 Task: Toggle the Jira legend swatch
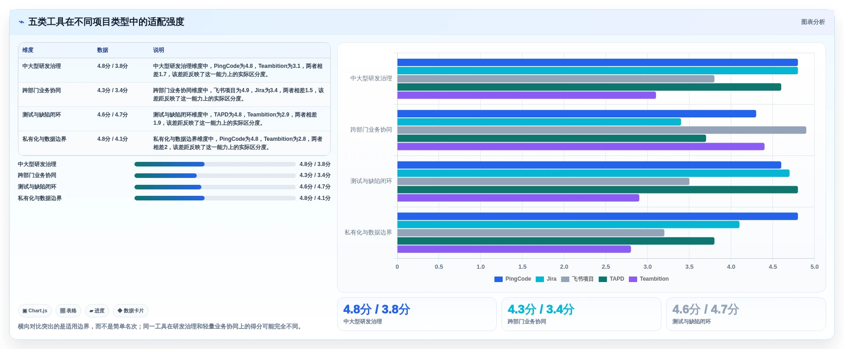[x=540, y=279]
